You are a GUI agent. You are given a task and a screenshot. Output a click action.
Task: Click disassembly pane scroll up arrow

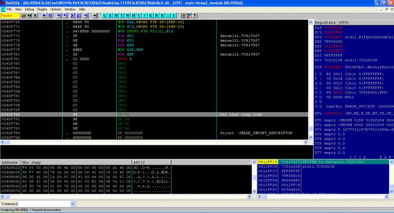click(311, 22)
